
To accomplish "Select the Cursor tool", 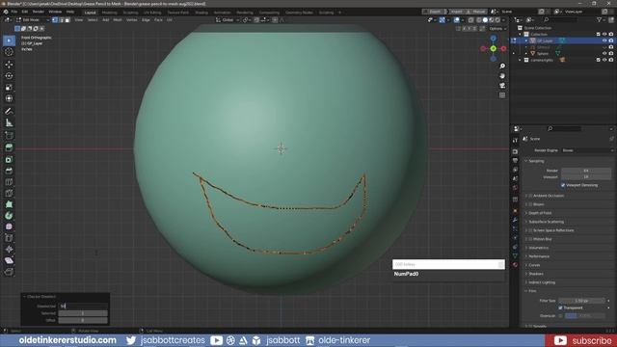I will [9, 52].
